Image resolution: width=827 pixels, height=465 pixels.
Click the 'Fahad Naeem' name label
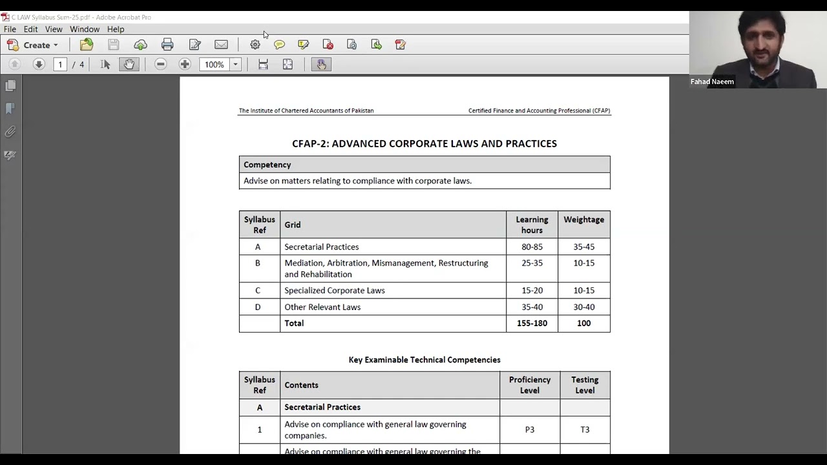712,82
